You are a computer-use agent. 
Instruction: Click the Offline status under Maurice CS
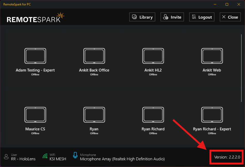35,133
